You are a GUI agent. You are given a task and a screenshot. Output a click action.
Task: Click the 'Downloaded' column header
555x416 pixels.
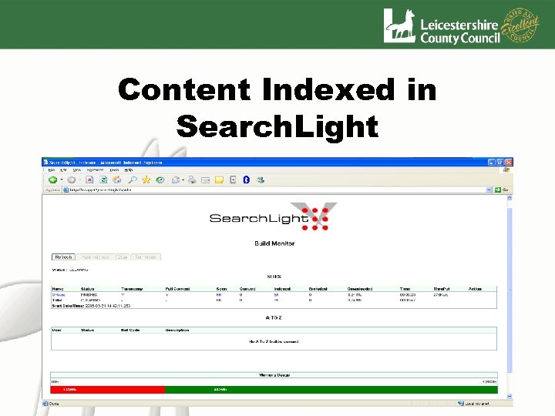coord(360,289)
